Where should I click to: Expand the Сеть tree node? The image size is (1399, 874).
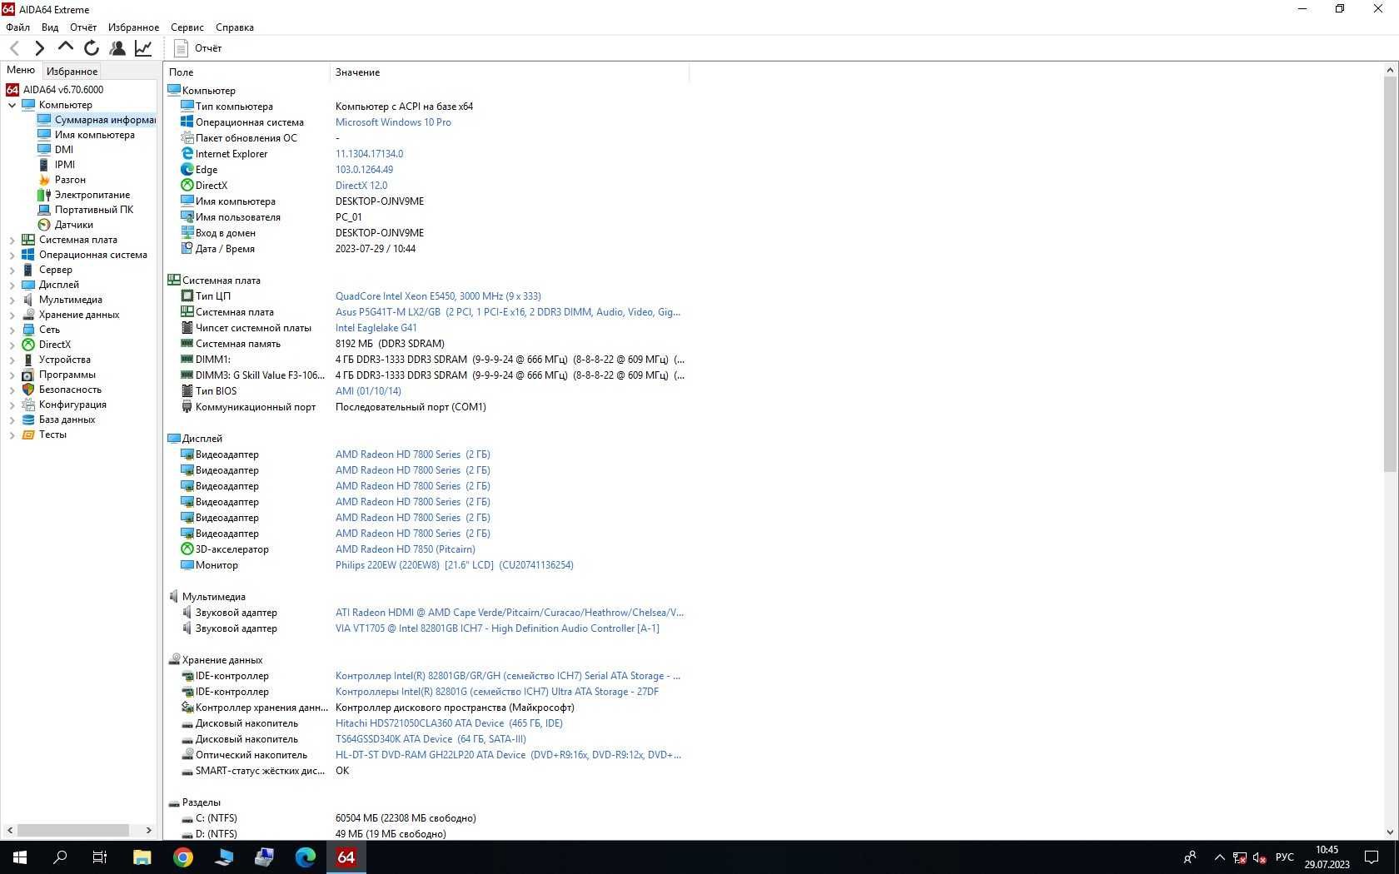coord(12,330)
